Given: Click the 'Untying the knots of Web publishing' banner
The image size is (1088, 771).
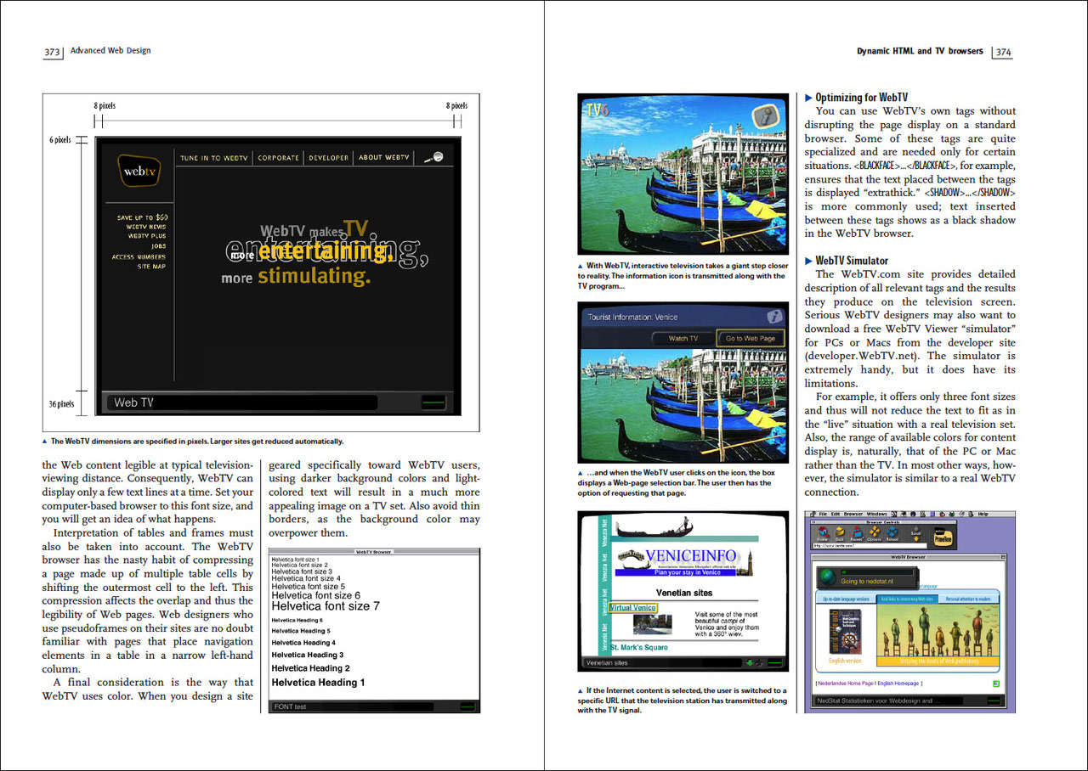Looking at the screenshot, I should 938,661.
